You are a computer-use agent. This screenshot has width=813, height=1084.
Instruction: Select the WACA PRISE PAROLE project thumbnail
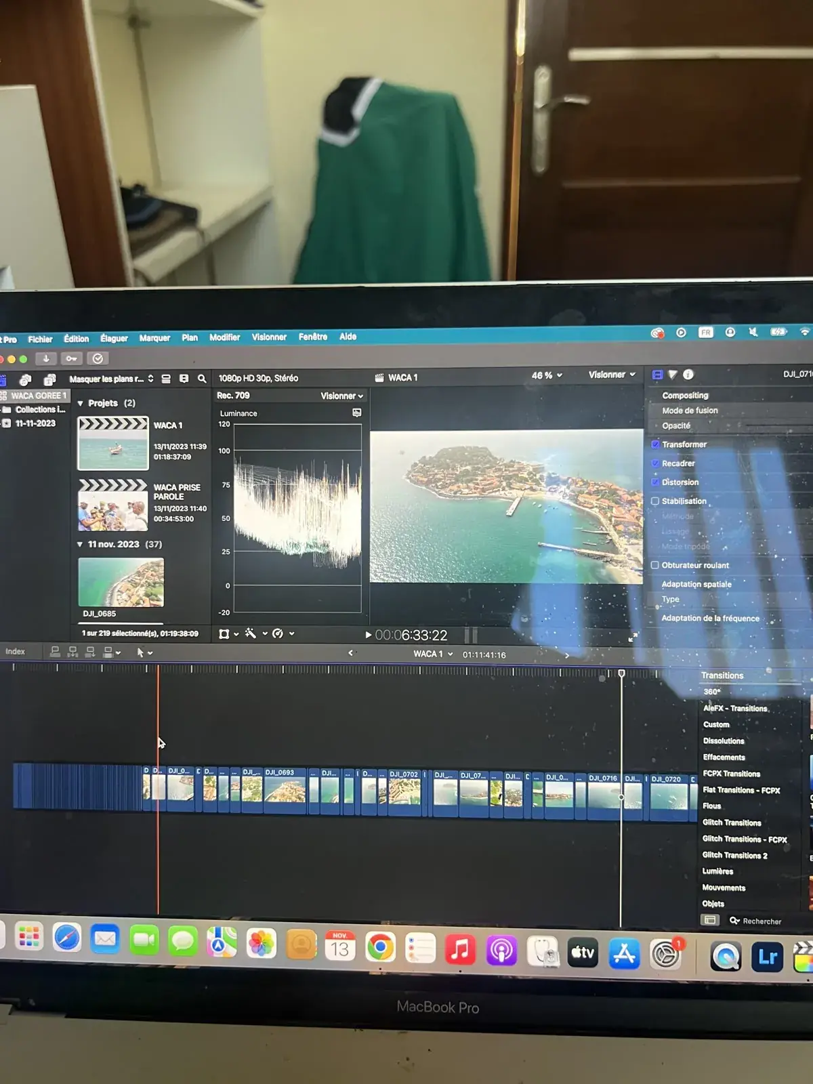[x=113, y=505]
